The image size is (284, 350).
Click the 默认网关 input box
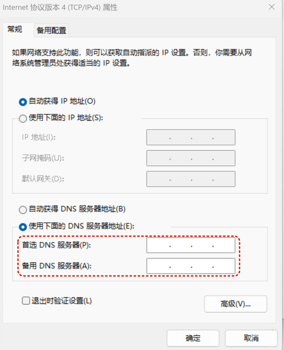(x=191, y=179)
